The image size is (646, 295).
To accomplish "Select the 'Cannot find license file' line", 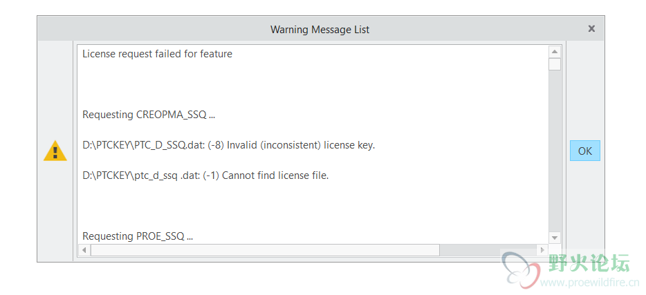I will (205, 175).
